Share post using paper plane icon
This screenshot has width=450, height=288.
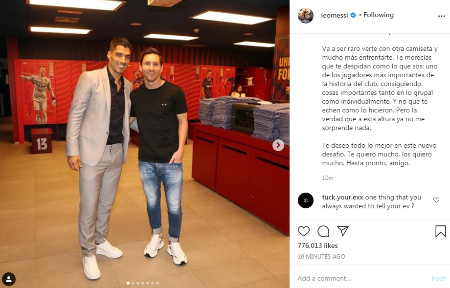coord(343,231)
